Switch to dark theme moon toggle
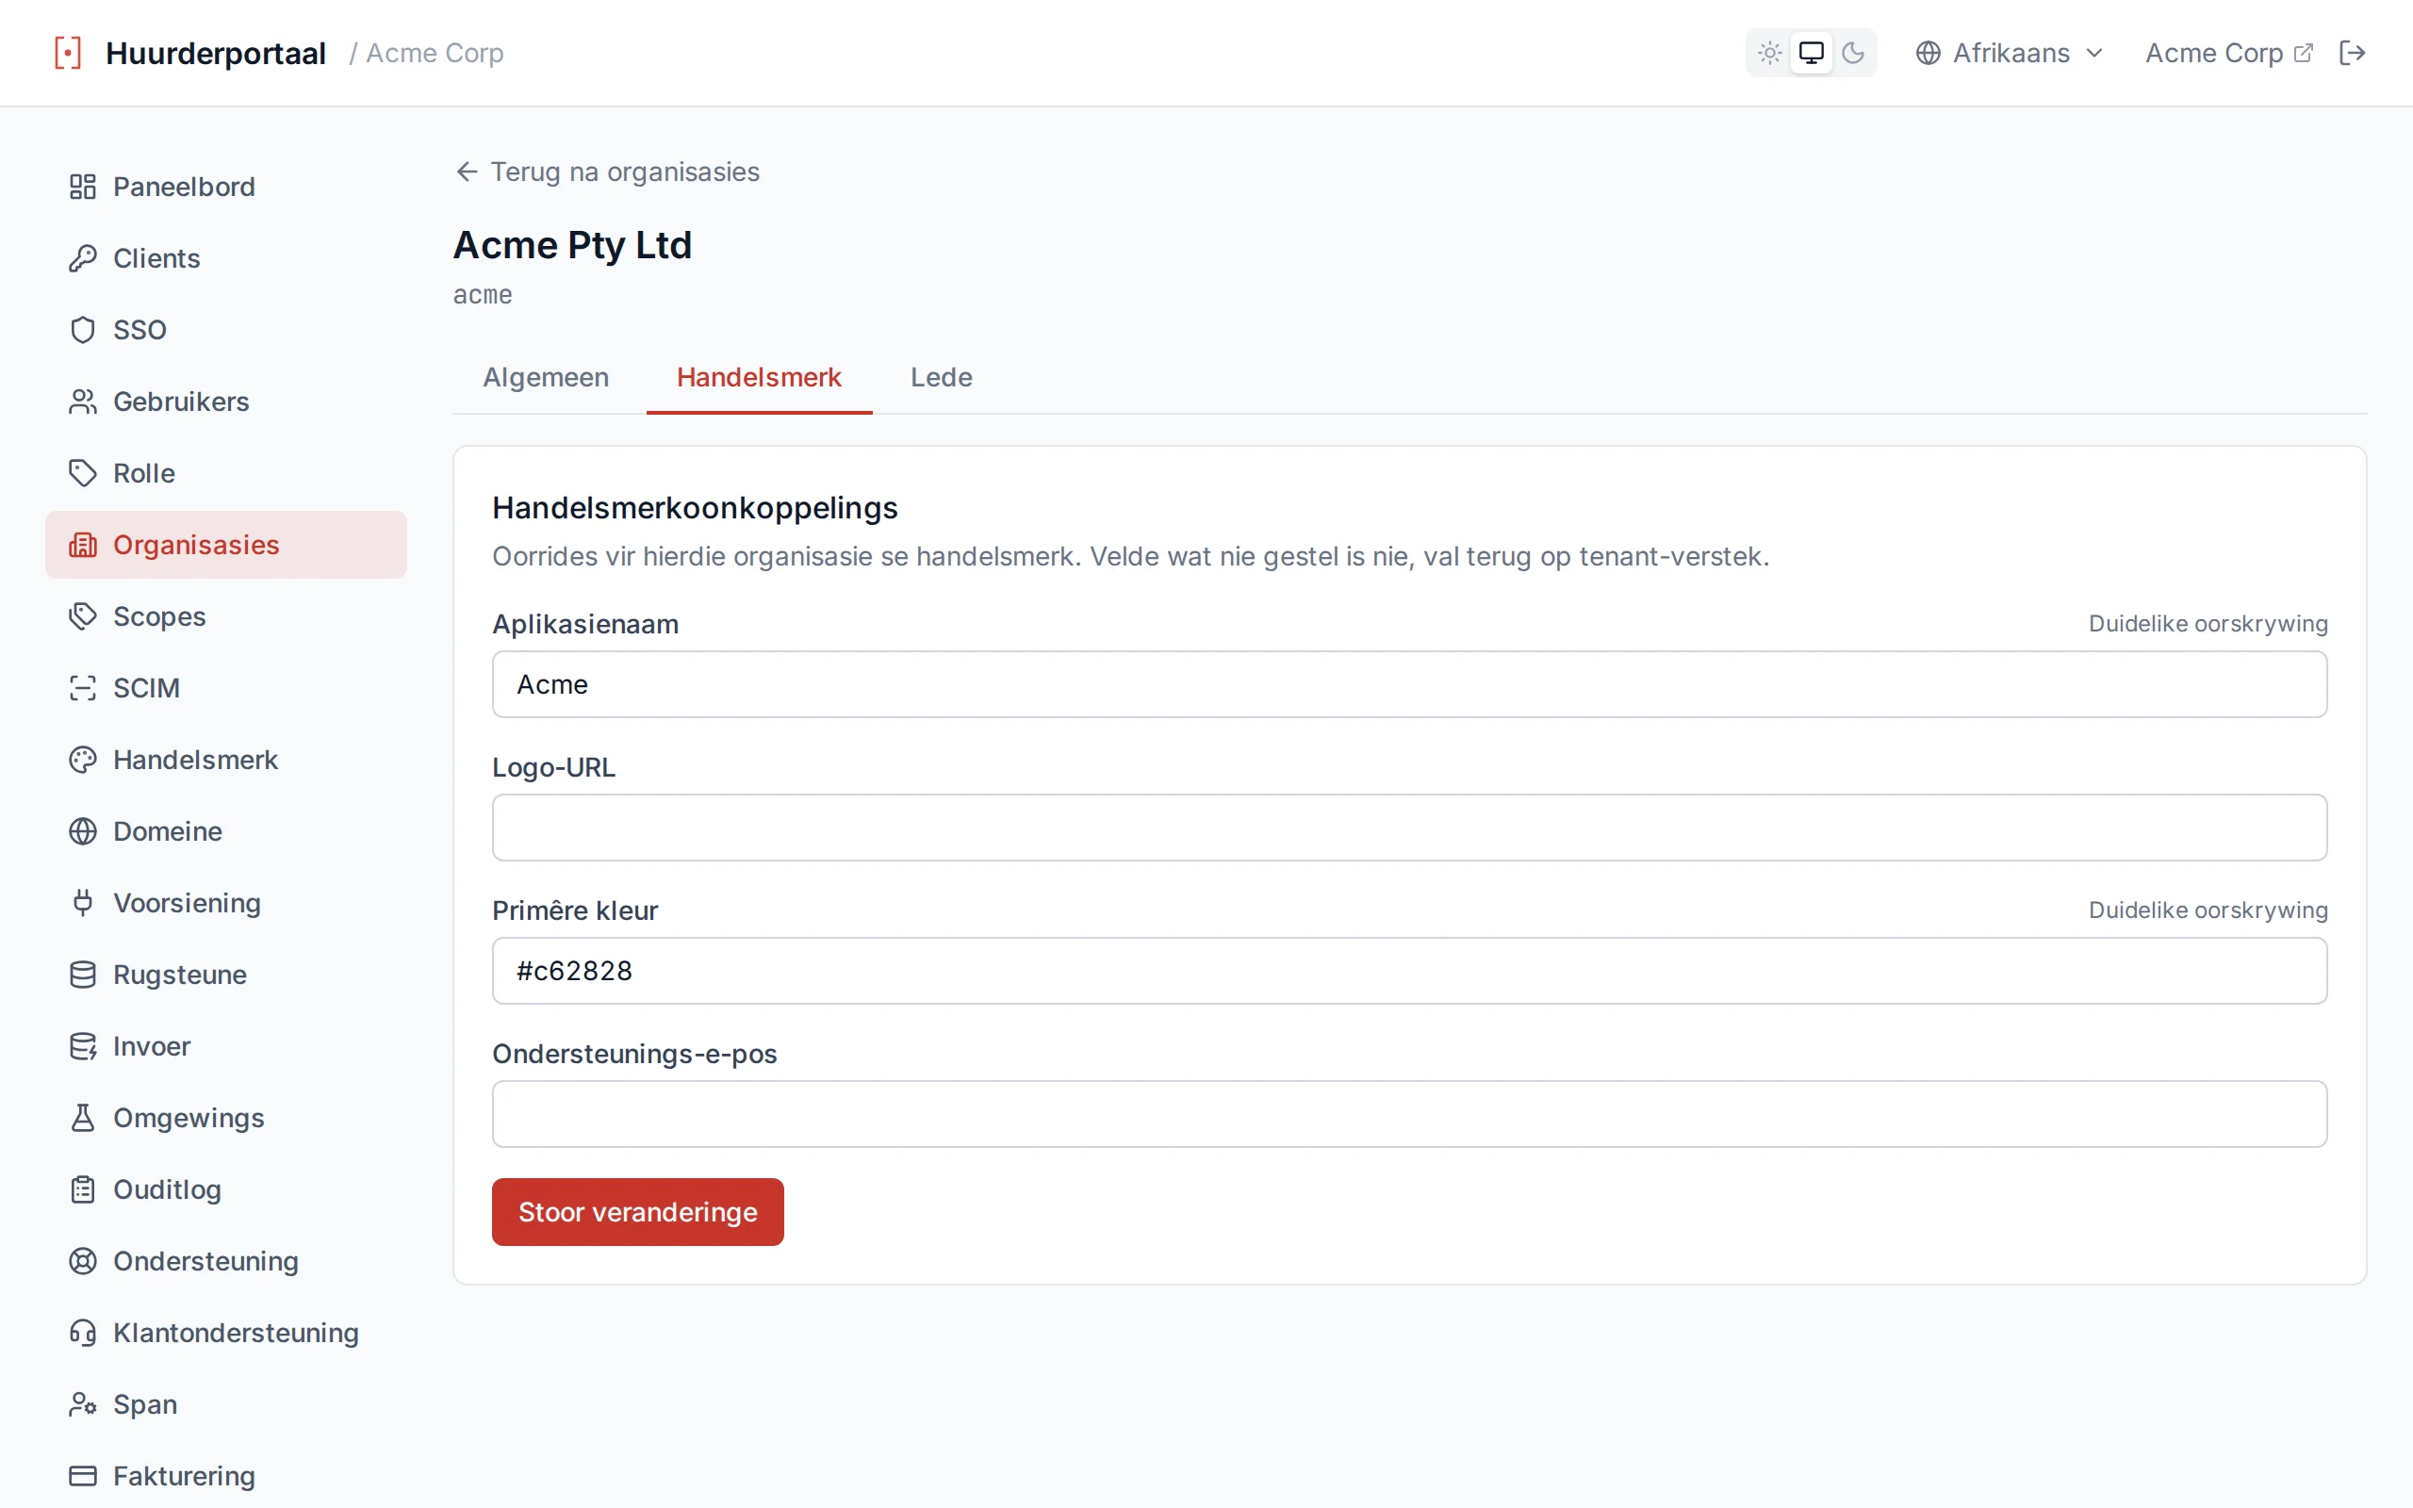Viewport: 2413px width, 1508px height. 1852,53
